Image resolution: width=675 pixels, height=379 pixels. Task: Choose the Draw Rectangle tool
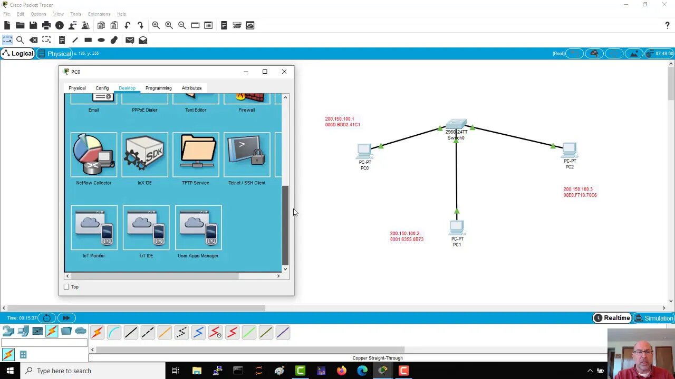click(88, 40)
